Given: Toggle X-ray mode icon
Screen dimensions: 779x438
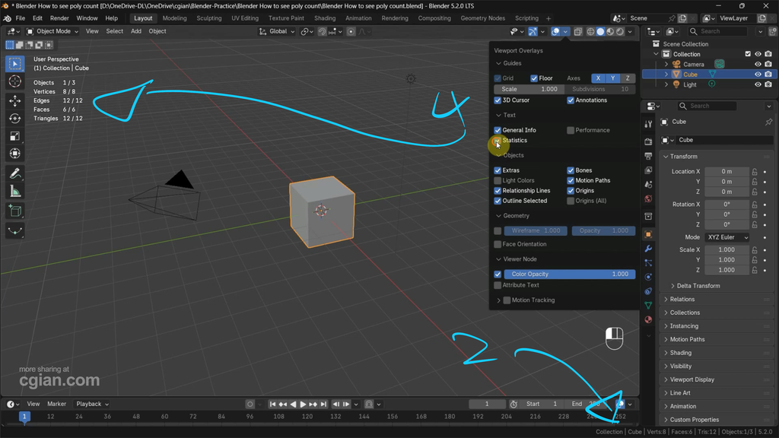Looking at the screenshot, I should pos(578,31).
